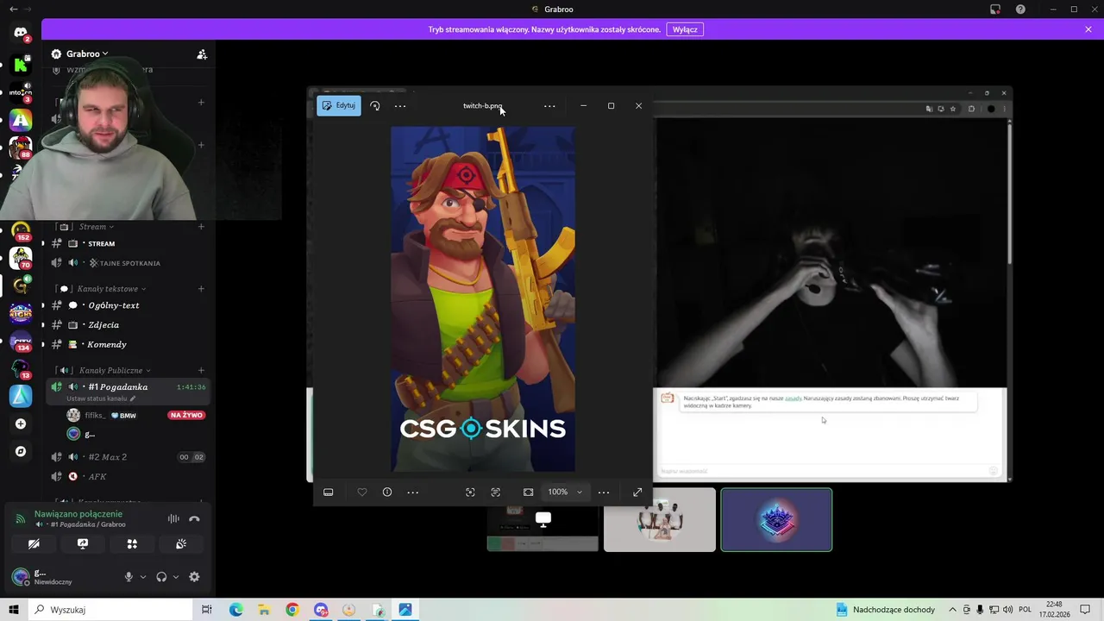Open the three dots right of twitch-b.png title

(x=549, y=106)
